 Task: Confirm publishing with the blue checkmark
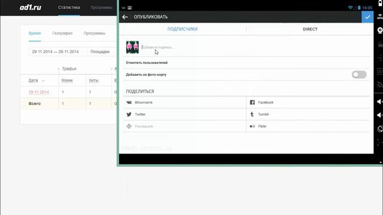[x=367, y=17]
